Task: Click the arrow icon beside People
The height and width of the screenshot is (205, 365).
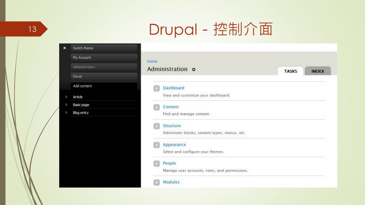Action: pyautogui.click(x=157, y=164)
